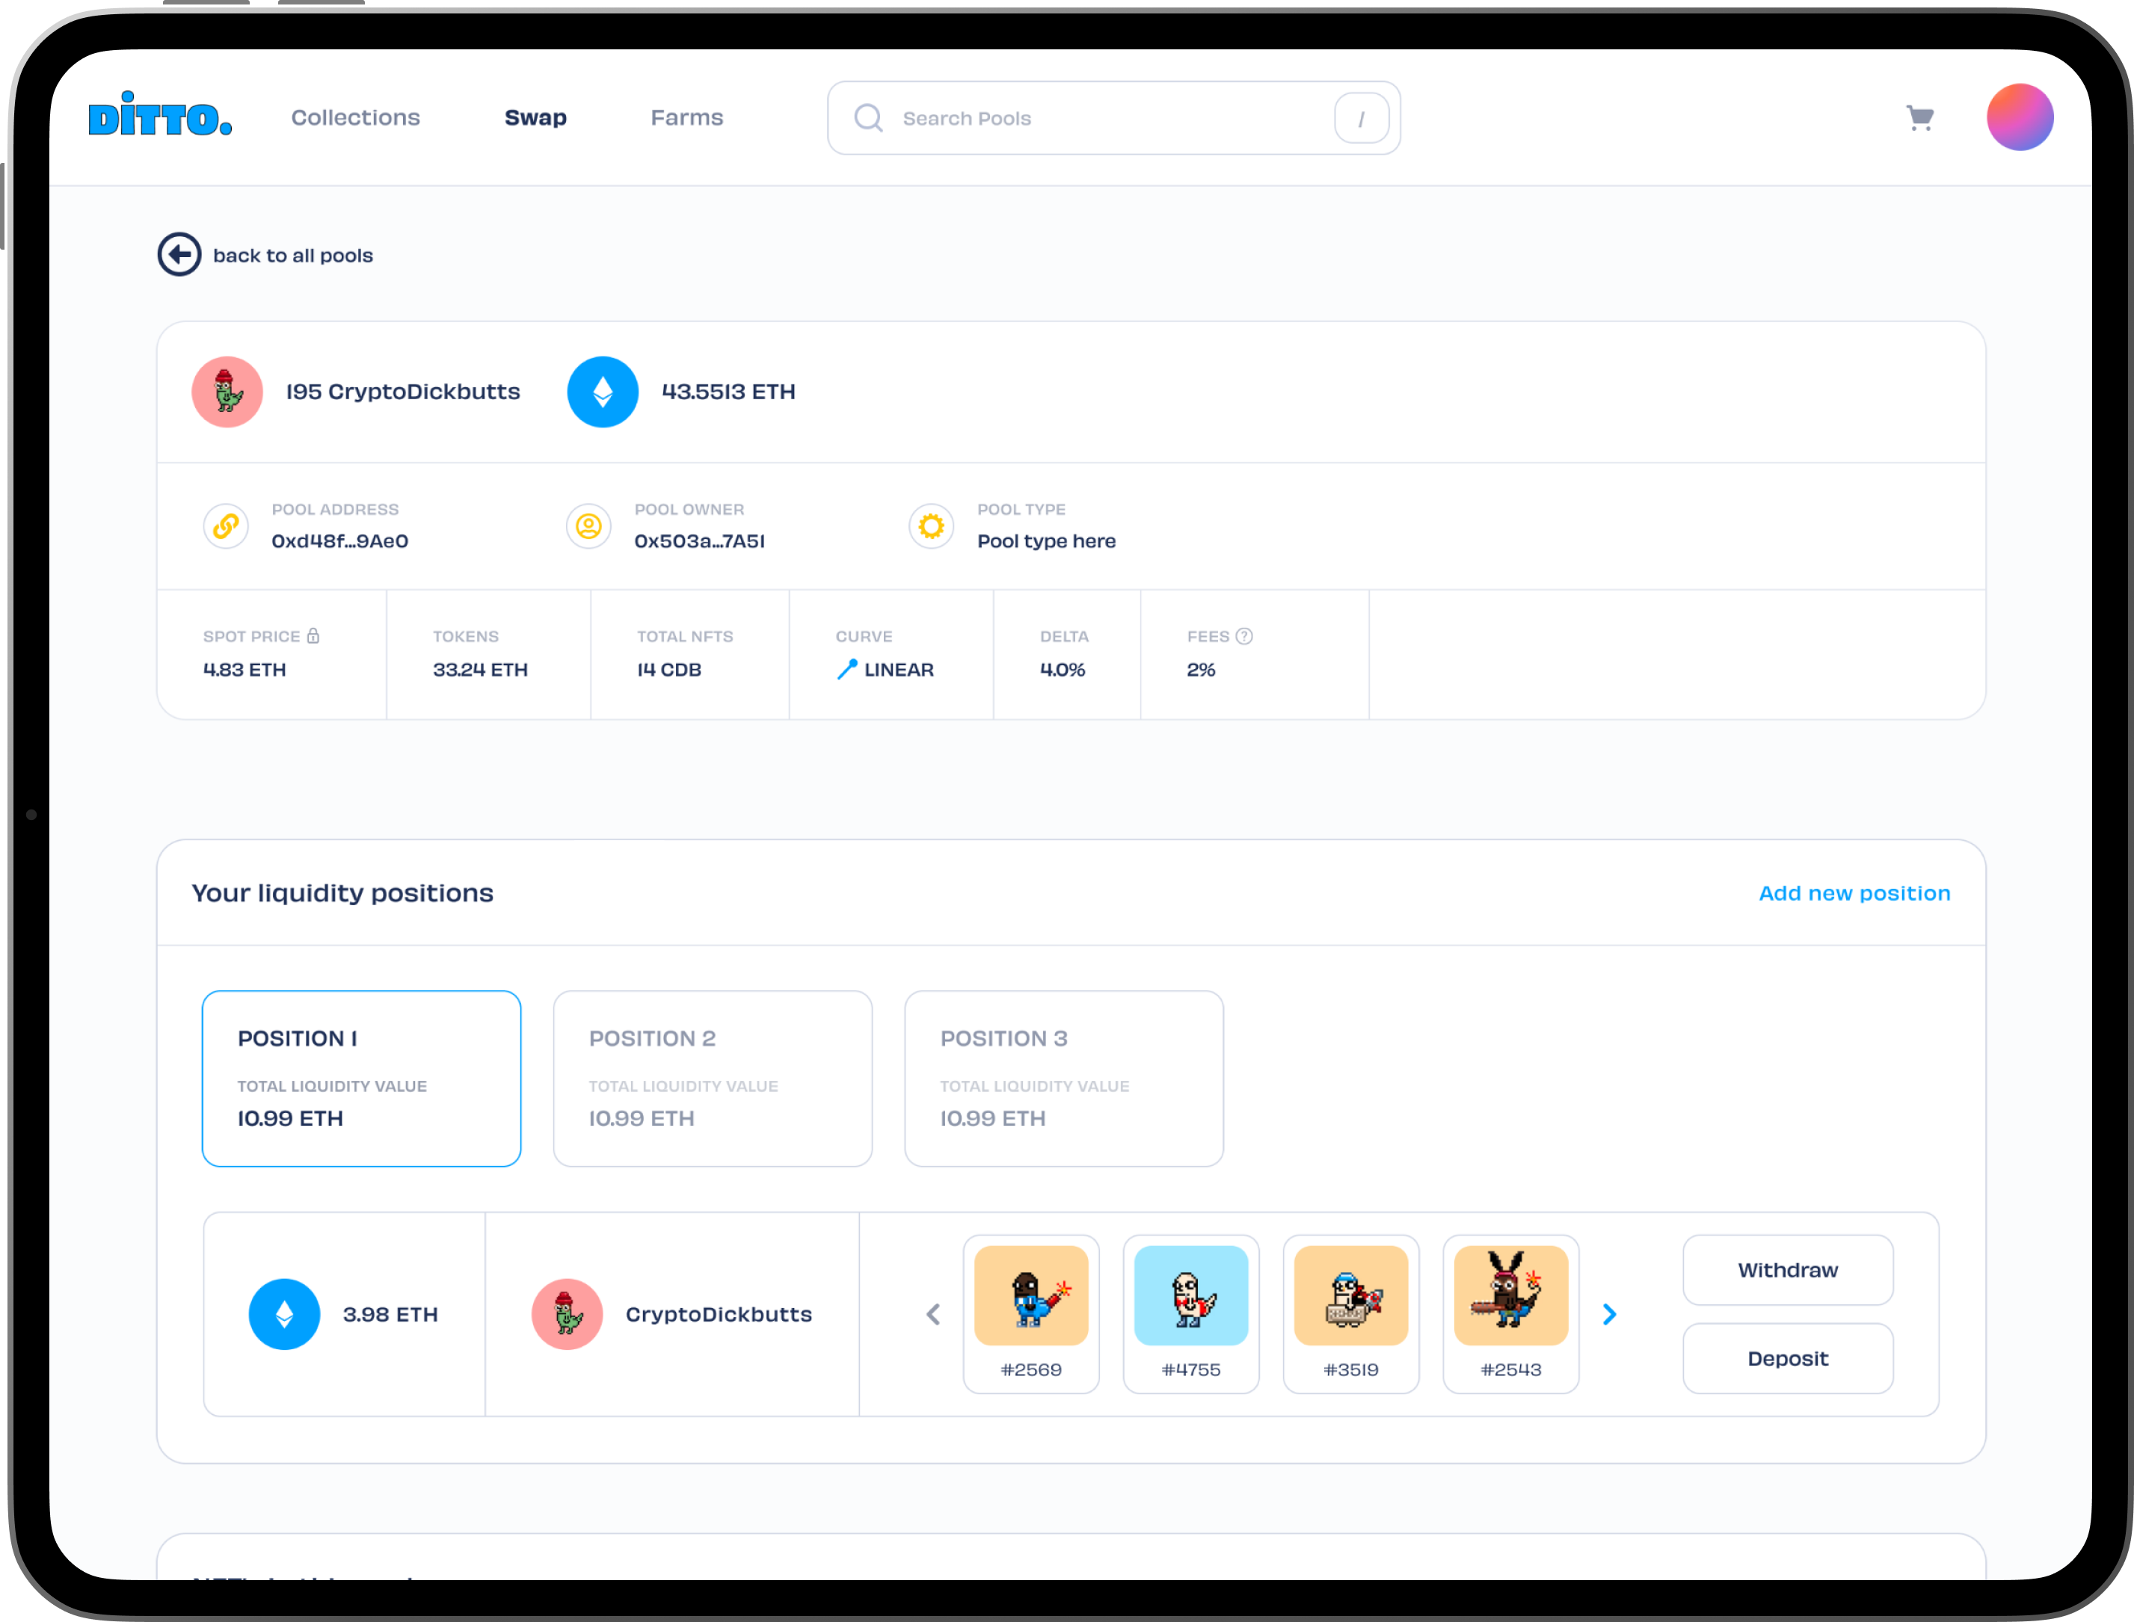Go to the Farms tab
Screen dimensions: 2134x1622
686,118
